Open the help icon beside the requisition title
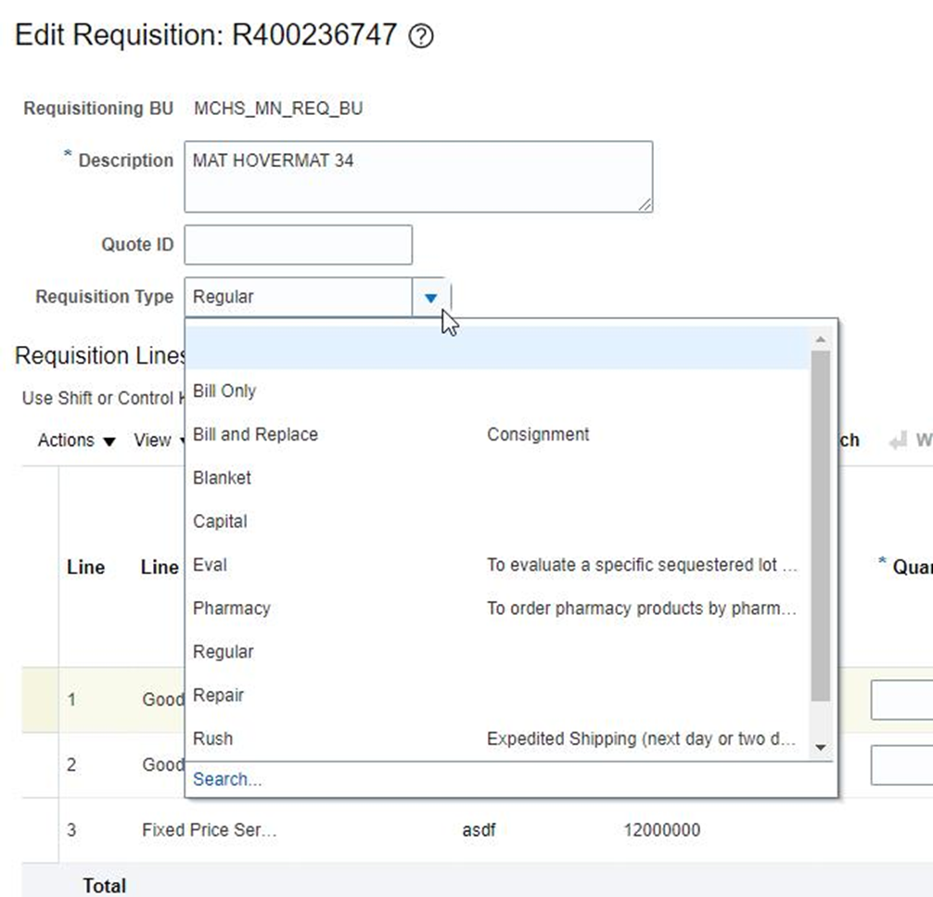The width and height of the screenshot is (933, 897). [421, 36]
